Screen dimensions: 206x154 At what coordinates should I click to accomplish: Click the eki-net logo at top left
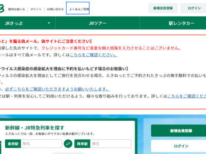pyautogui.click(x=2, y=9)
